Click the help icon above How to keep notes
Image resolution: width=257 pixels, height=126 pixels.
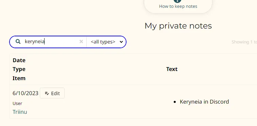[178, 1]
